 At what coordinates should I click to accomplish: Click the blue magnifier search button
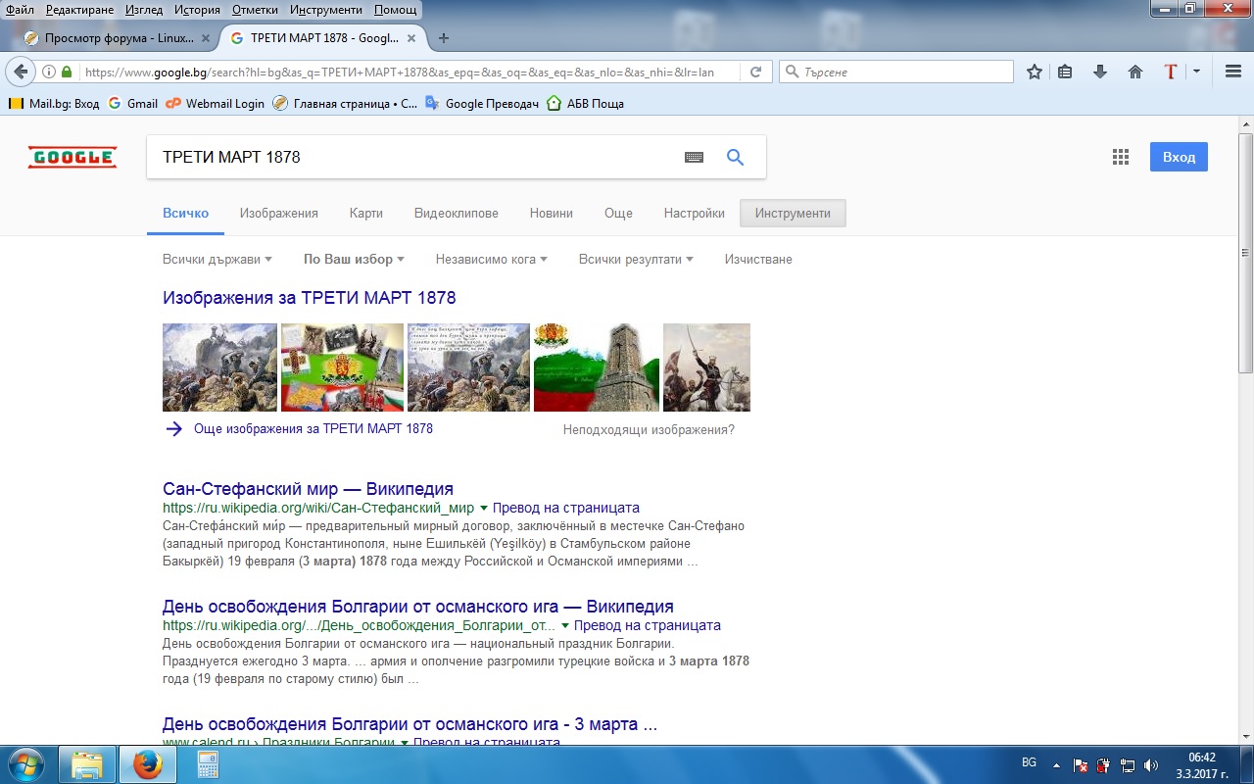click(735, 157)
